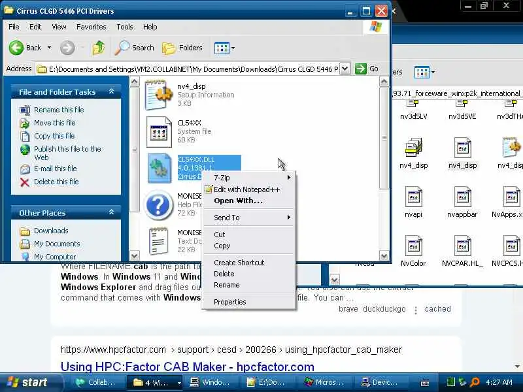Select the CL54XX System file icon
This screenshot has width=523, height=392.
159,132
